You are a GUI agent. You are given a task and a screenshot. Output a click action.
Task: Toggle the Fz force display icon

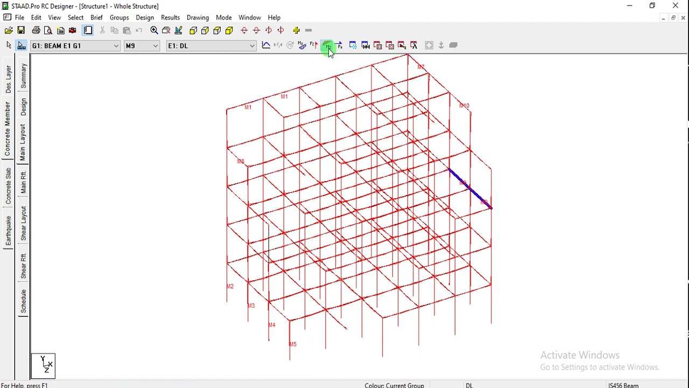[x=314, y=46]
